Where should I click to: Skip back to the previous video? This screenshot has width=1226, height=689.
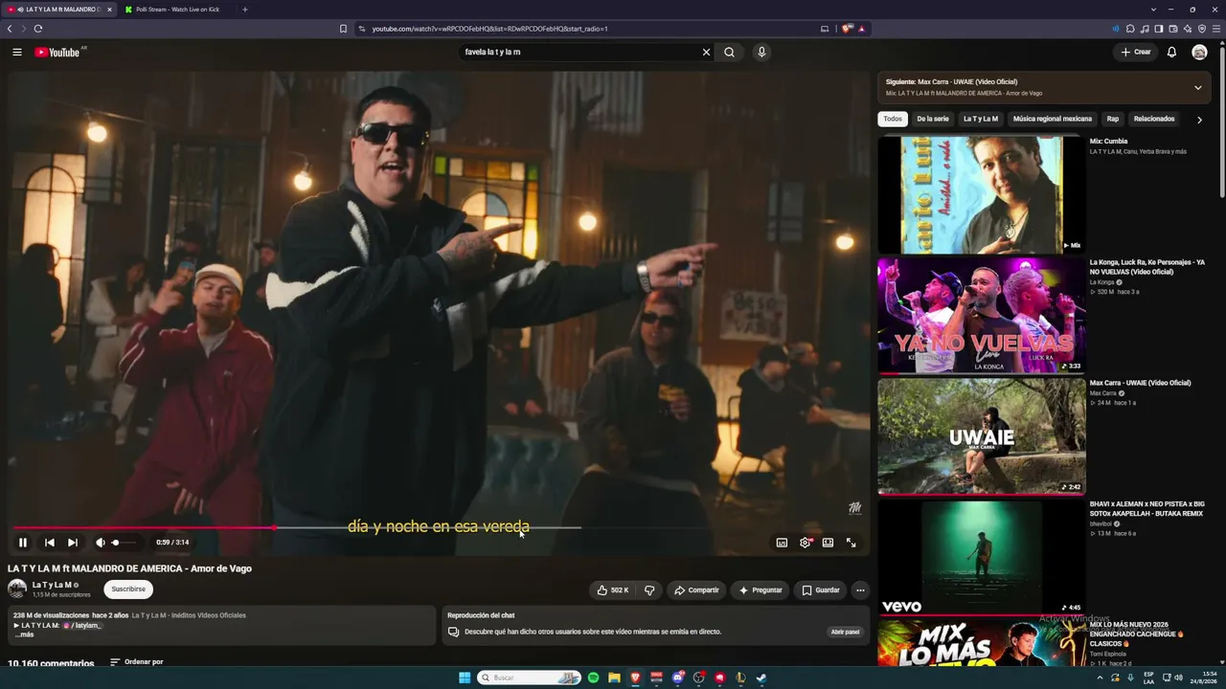pos(50,543)
